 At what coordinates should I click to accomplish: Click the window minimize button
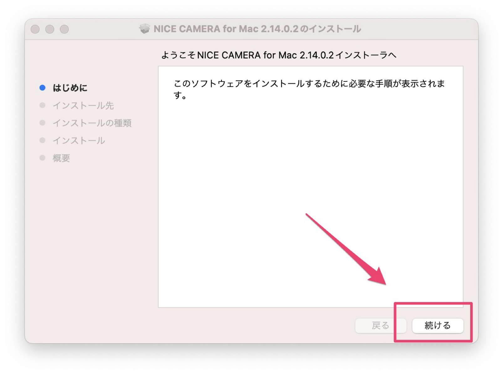[50, 29]
